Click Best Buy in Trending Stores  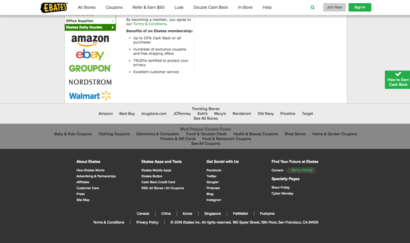[127, 114]
